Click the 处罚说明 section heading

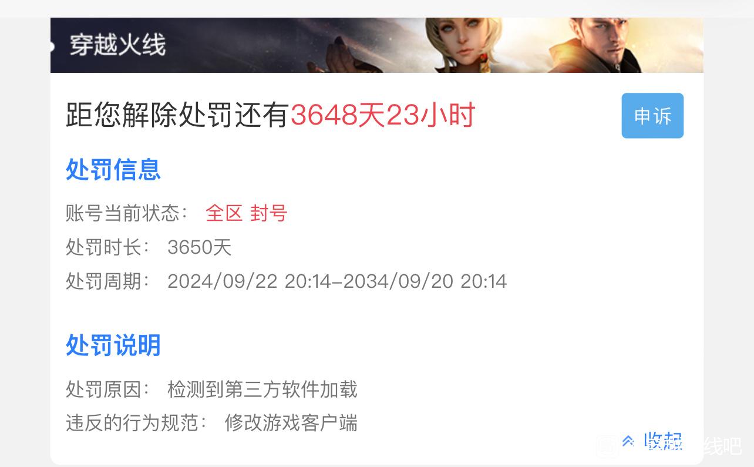(x=113, y=345)
